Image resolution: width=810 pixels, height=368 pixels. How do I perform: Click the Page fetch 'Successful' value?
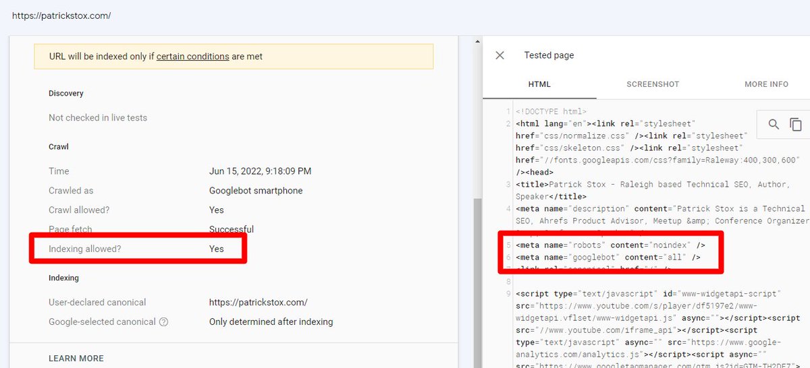coord(232,229)
